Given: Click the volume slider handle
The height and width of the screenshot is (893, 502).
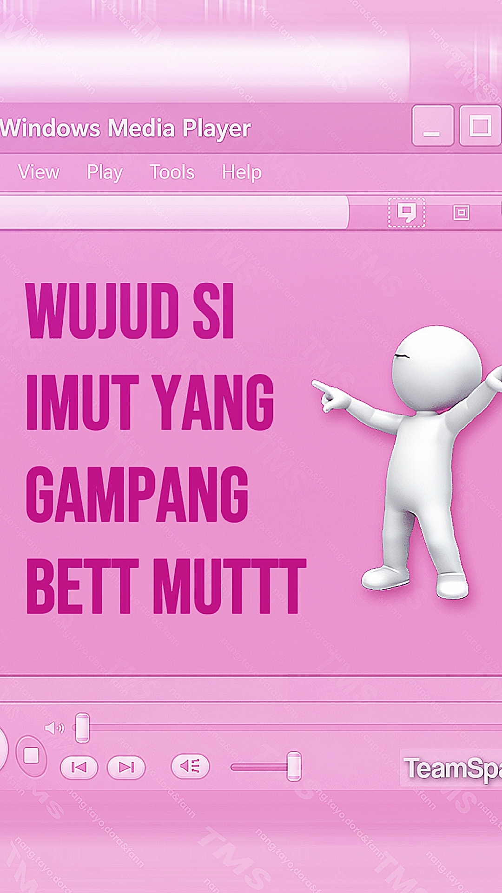Looking at the screenshot, I should [x=294, y=766].
